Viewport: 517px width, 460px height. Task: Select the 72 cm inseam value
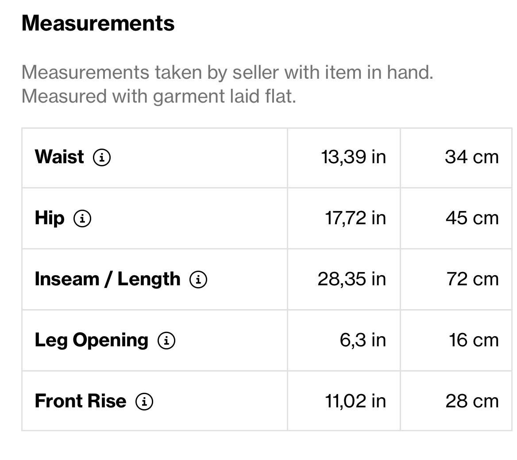pos(472,279)
